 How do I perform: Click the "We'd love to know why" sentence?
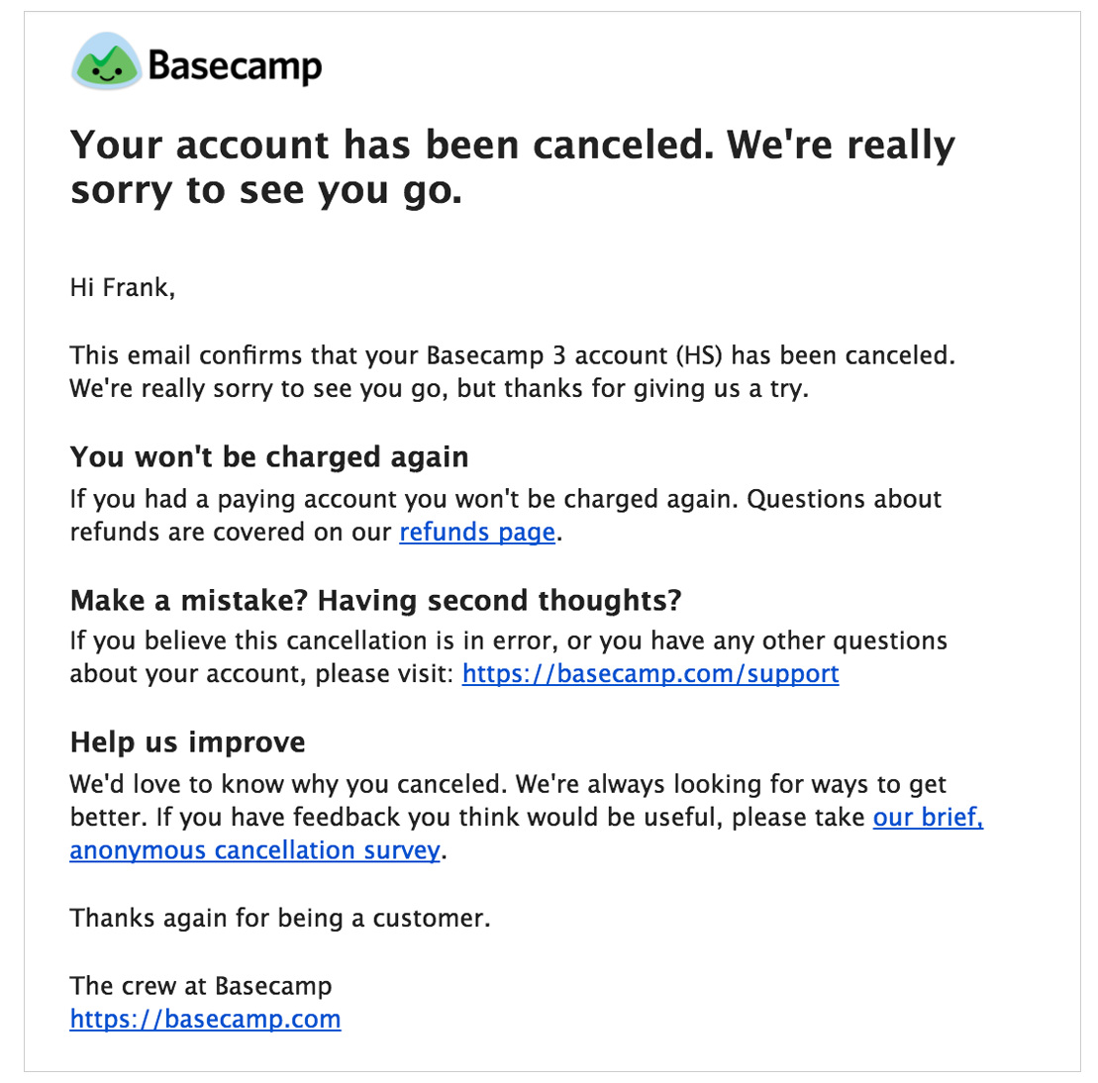point(288,785)
